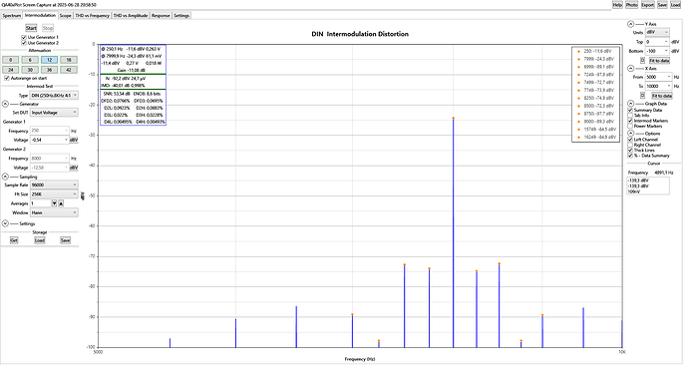Click X Axis Fit to data button

click(x=661, y=96)
